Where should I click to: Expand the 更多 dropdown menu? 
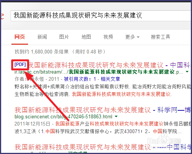pyautogui.click(x=132, y=37)
